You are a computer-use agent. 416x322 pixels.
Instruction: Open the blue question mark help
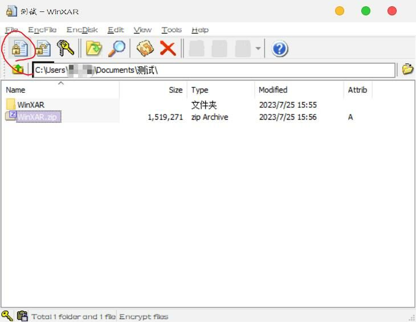point(279,48)
